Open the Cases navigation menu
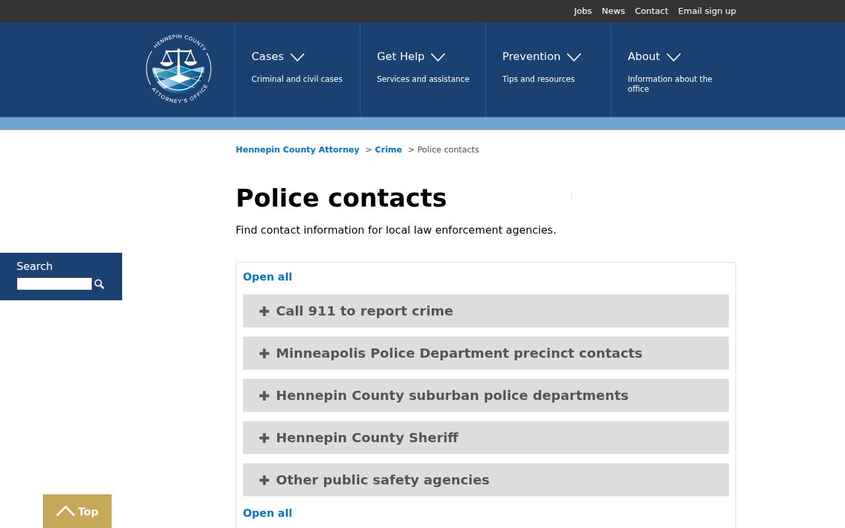 267,57
